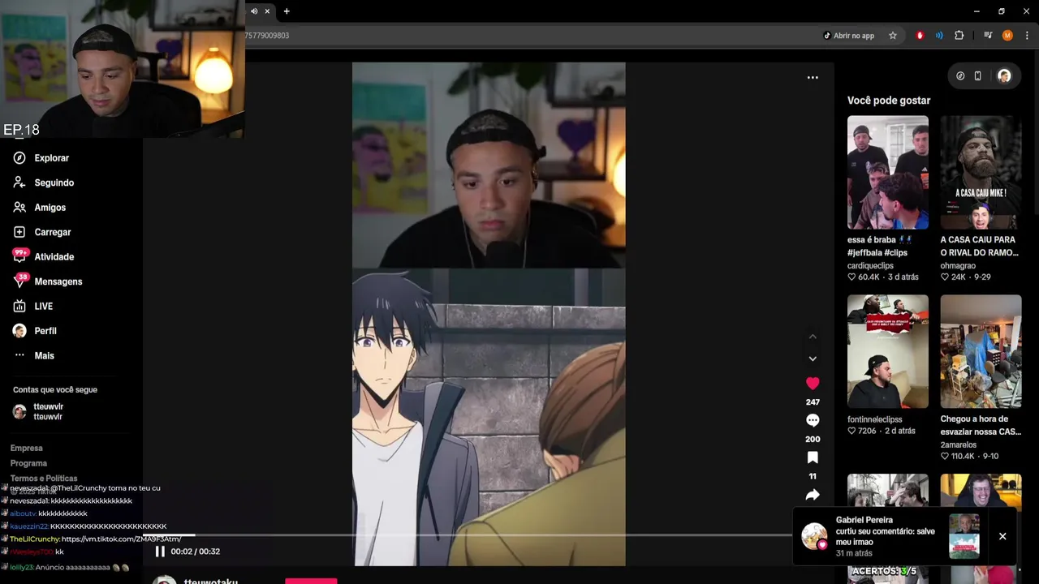Open cardiqueclips author name

870,265
